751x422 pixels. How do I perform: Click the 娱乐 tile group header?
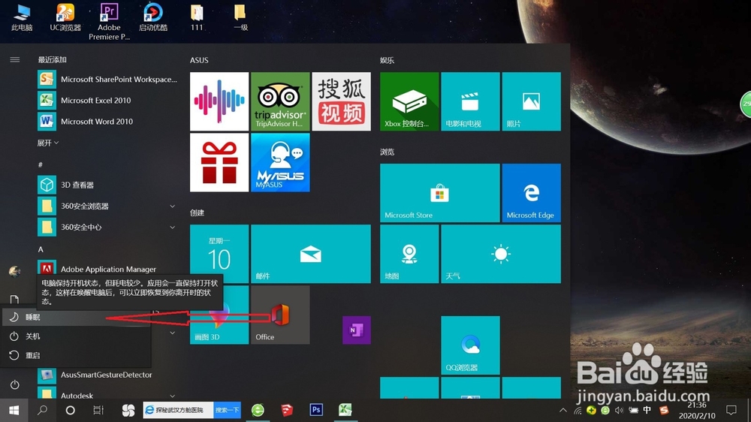point(387,60)
